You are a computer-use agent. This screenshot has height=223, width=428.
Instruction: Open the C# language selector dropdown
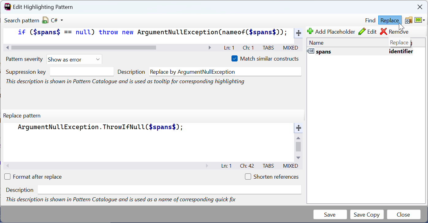[61, 20]
